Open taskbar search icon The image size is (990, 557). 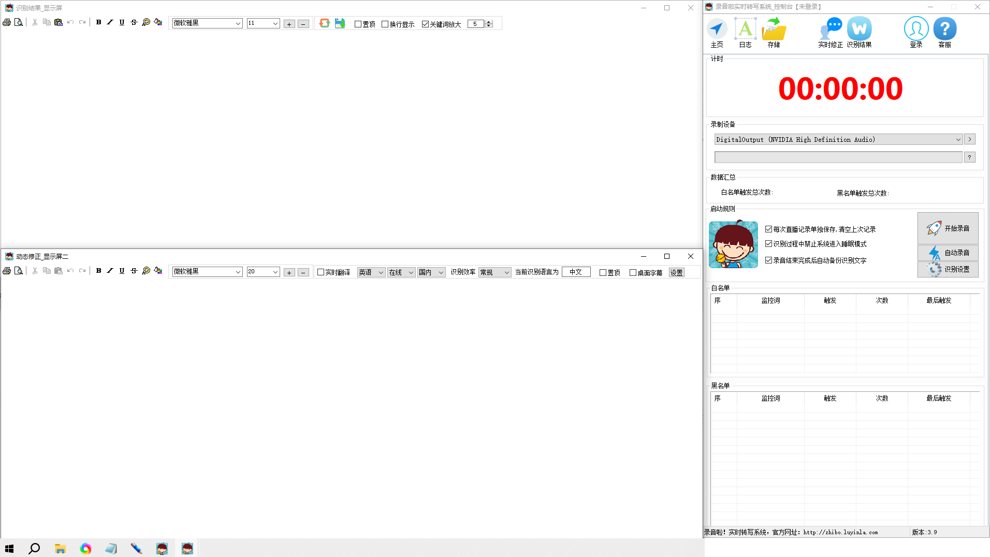[34, 549]
